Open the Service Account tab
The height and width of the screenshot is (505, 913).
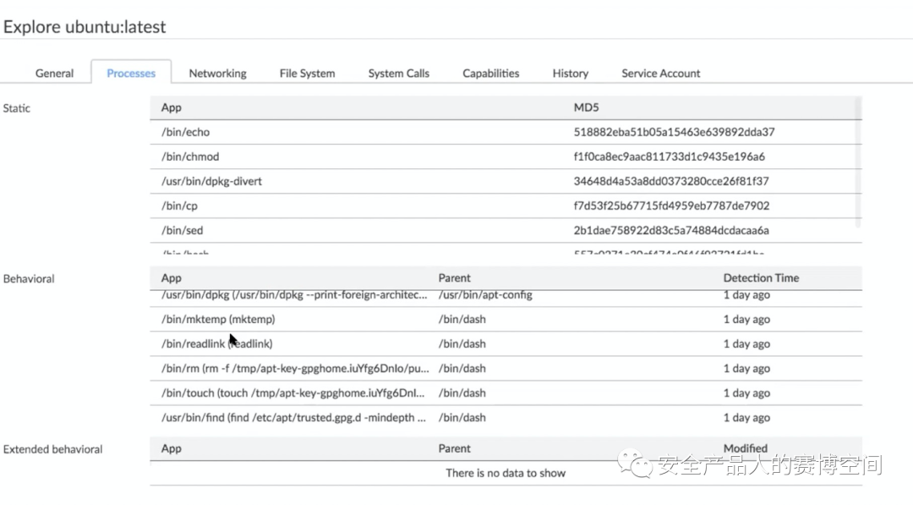pos(660,74)
